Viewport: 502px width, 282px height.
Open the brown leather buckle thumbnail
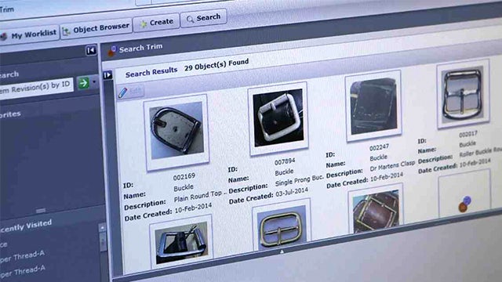pyautogui.click(x=375, y=209)
